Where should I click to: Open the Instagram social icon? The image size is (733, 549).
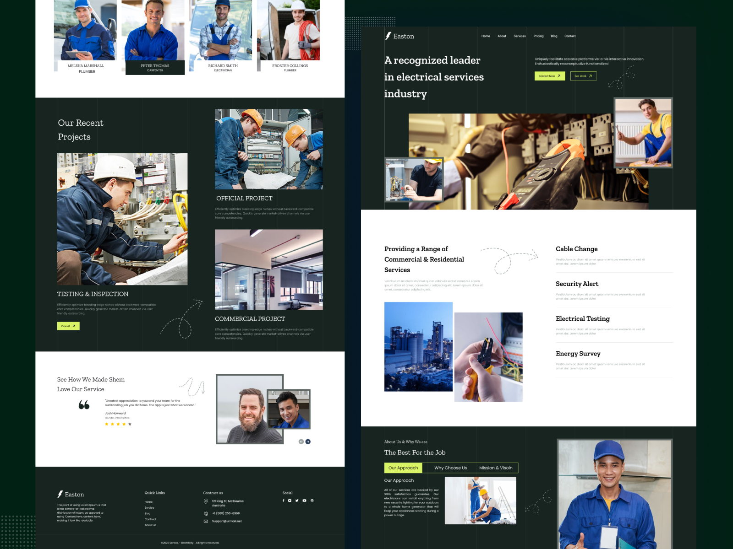(x=290, y=501)
